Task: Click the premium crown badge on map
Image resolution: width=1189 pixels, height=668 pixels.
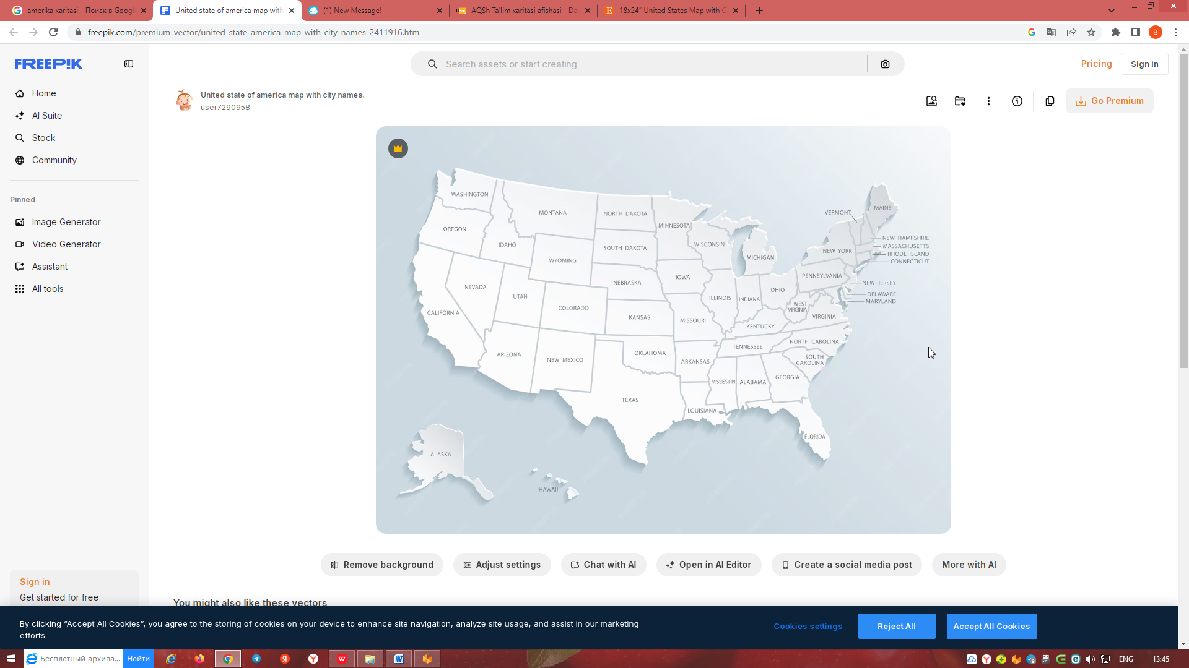Action: 398,148
